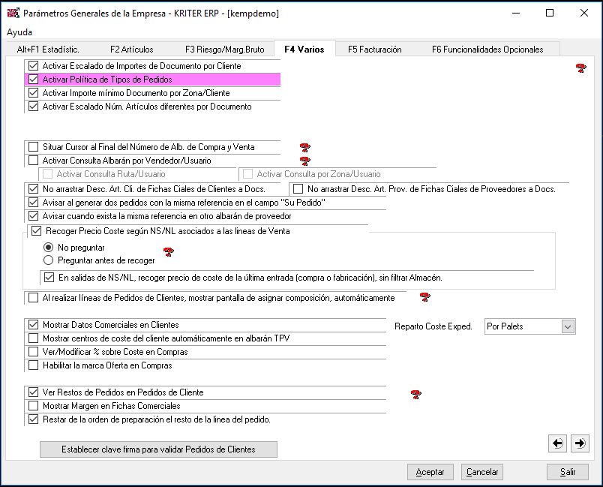Click the Por Palets value in combo box
Viewport: 603px width, 487px height.
click(505, 326)
